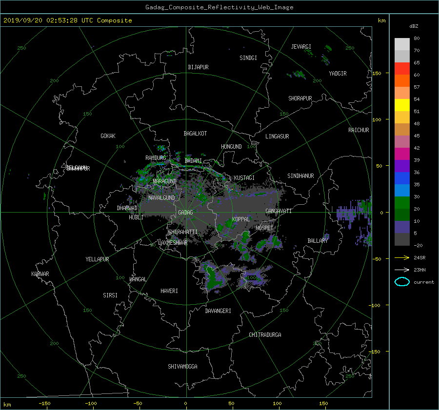The height and width of the screenshot is (410, 439).
Task: Select the yellow 54 dBZ color swatch
Action: tap(402, 105)
